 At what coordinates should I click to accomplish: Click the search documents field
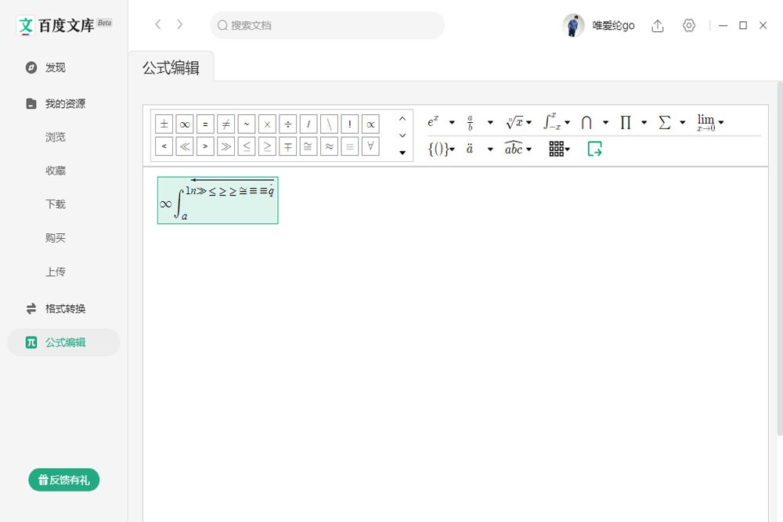pos(325,25)
